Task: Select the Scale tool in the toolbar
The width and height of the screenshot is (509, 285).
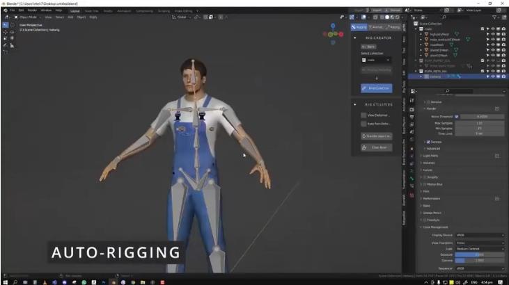Action: pyautogui.click(x=5, y=38)
